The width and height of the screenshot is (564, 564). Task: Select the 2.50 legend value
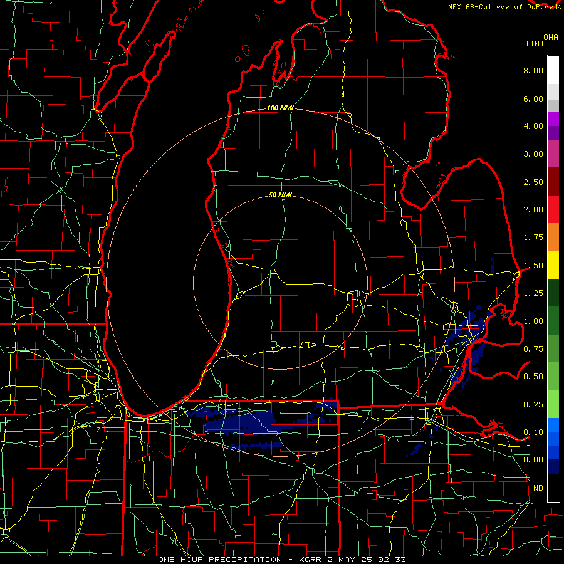click(533, 182)
